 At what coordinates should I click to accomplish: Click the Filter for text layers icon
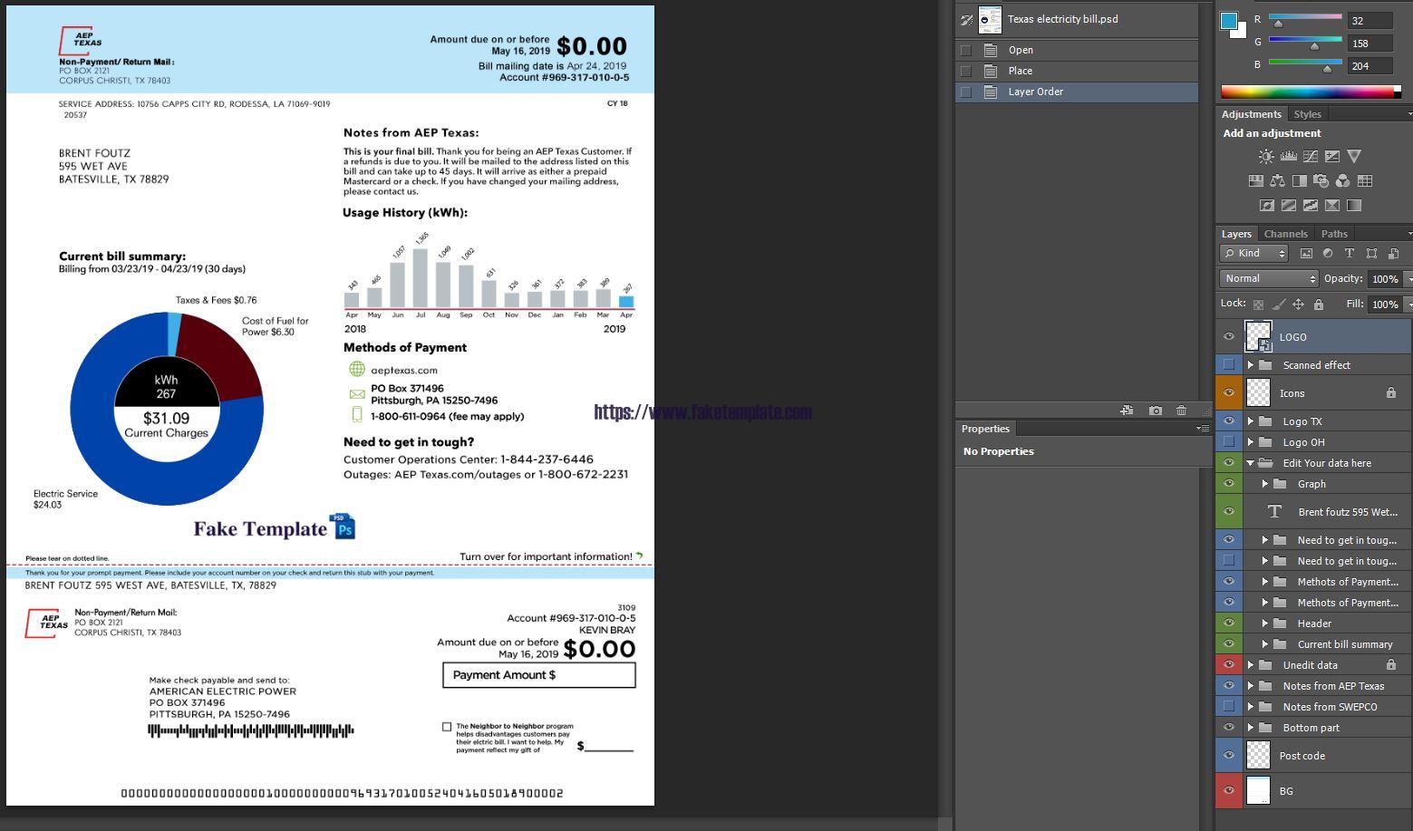point(1350,253)
